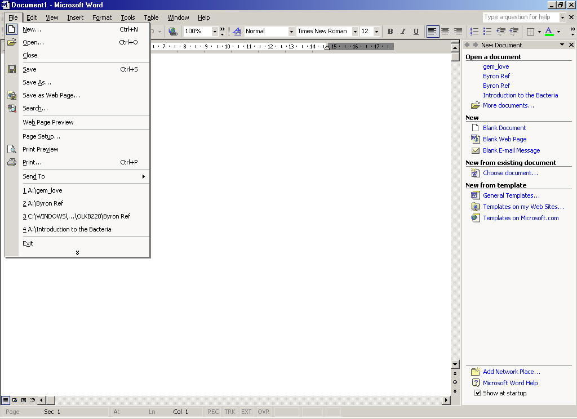Click General Templates link
This screenshot has width=577, height=419.
[511, 195]
